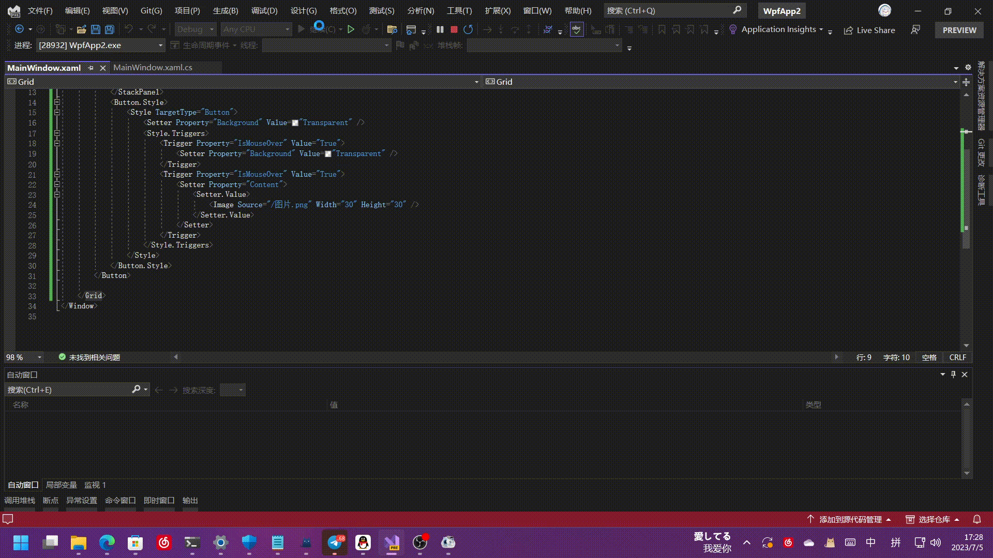Click the Save All toolbar icon

click(x=110, y=29)
